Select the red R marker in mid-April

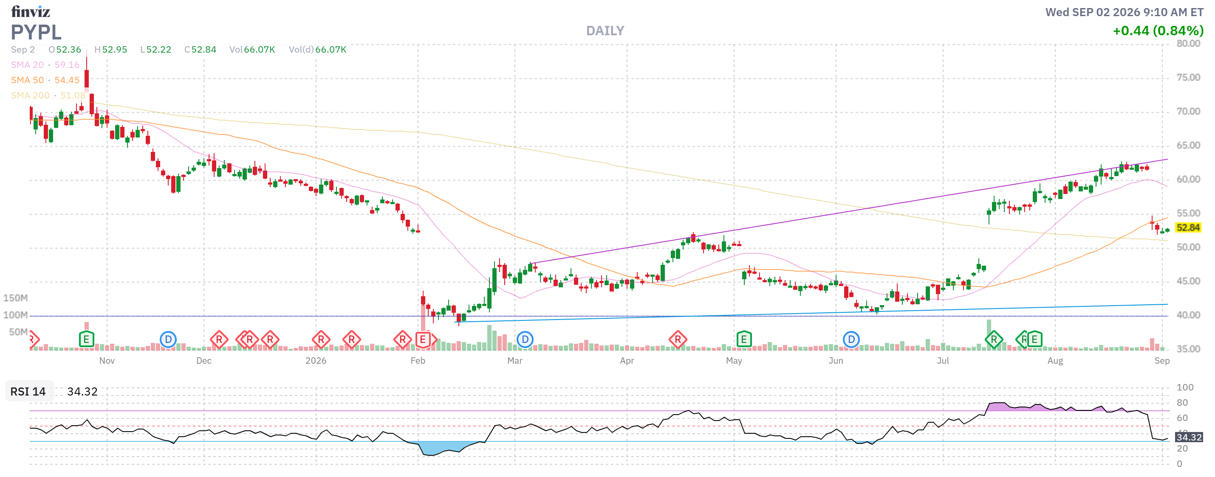678,340
